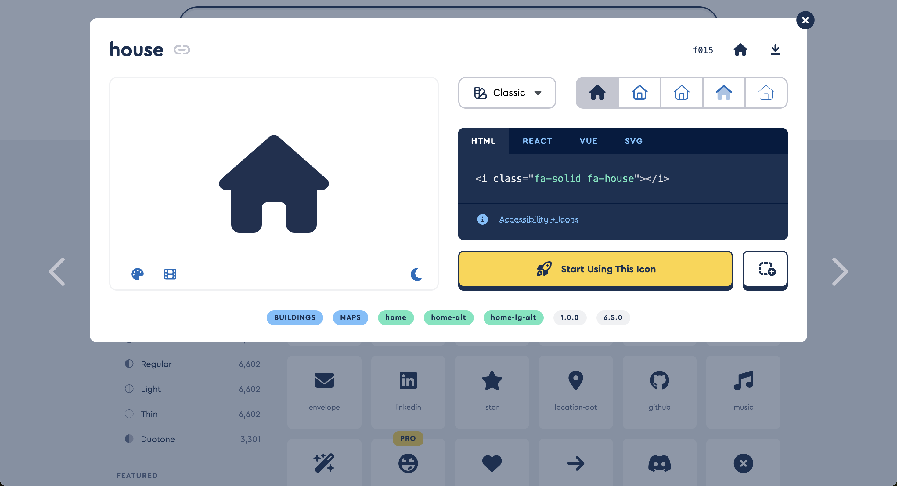
Task: Copy the house glyph next to f015
Action: tap(740, 50)
